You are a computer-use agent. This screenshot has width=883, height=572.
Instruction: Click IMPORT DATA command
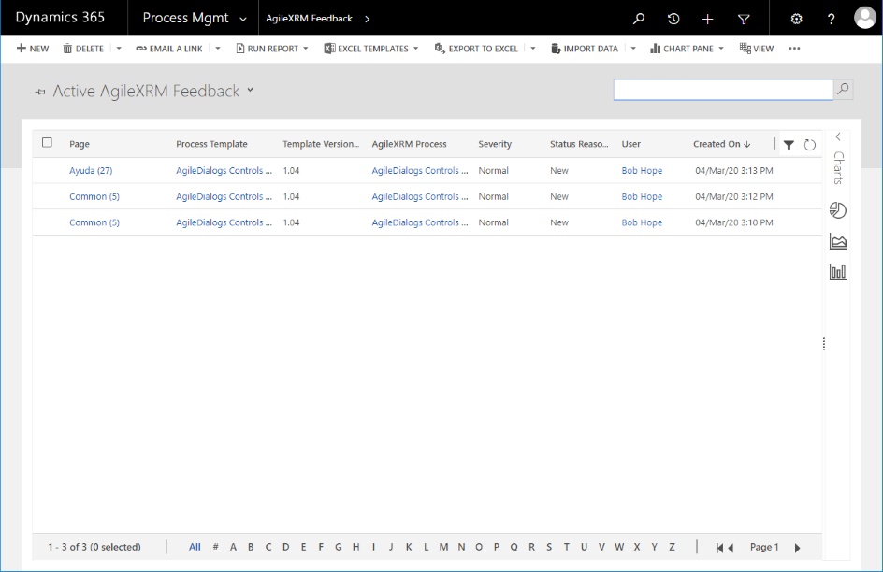coord(585,49)
